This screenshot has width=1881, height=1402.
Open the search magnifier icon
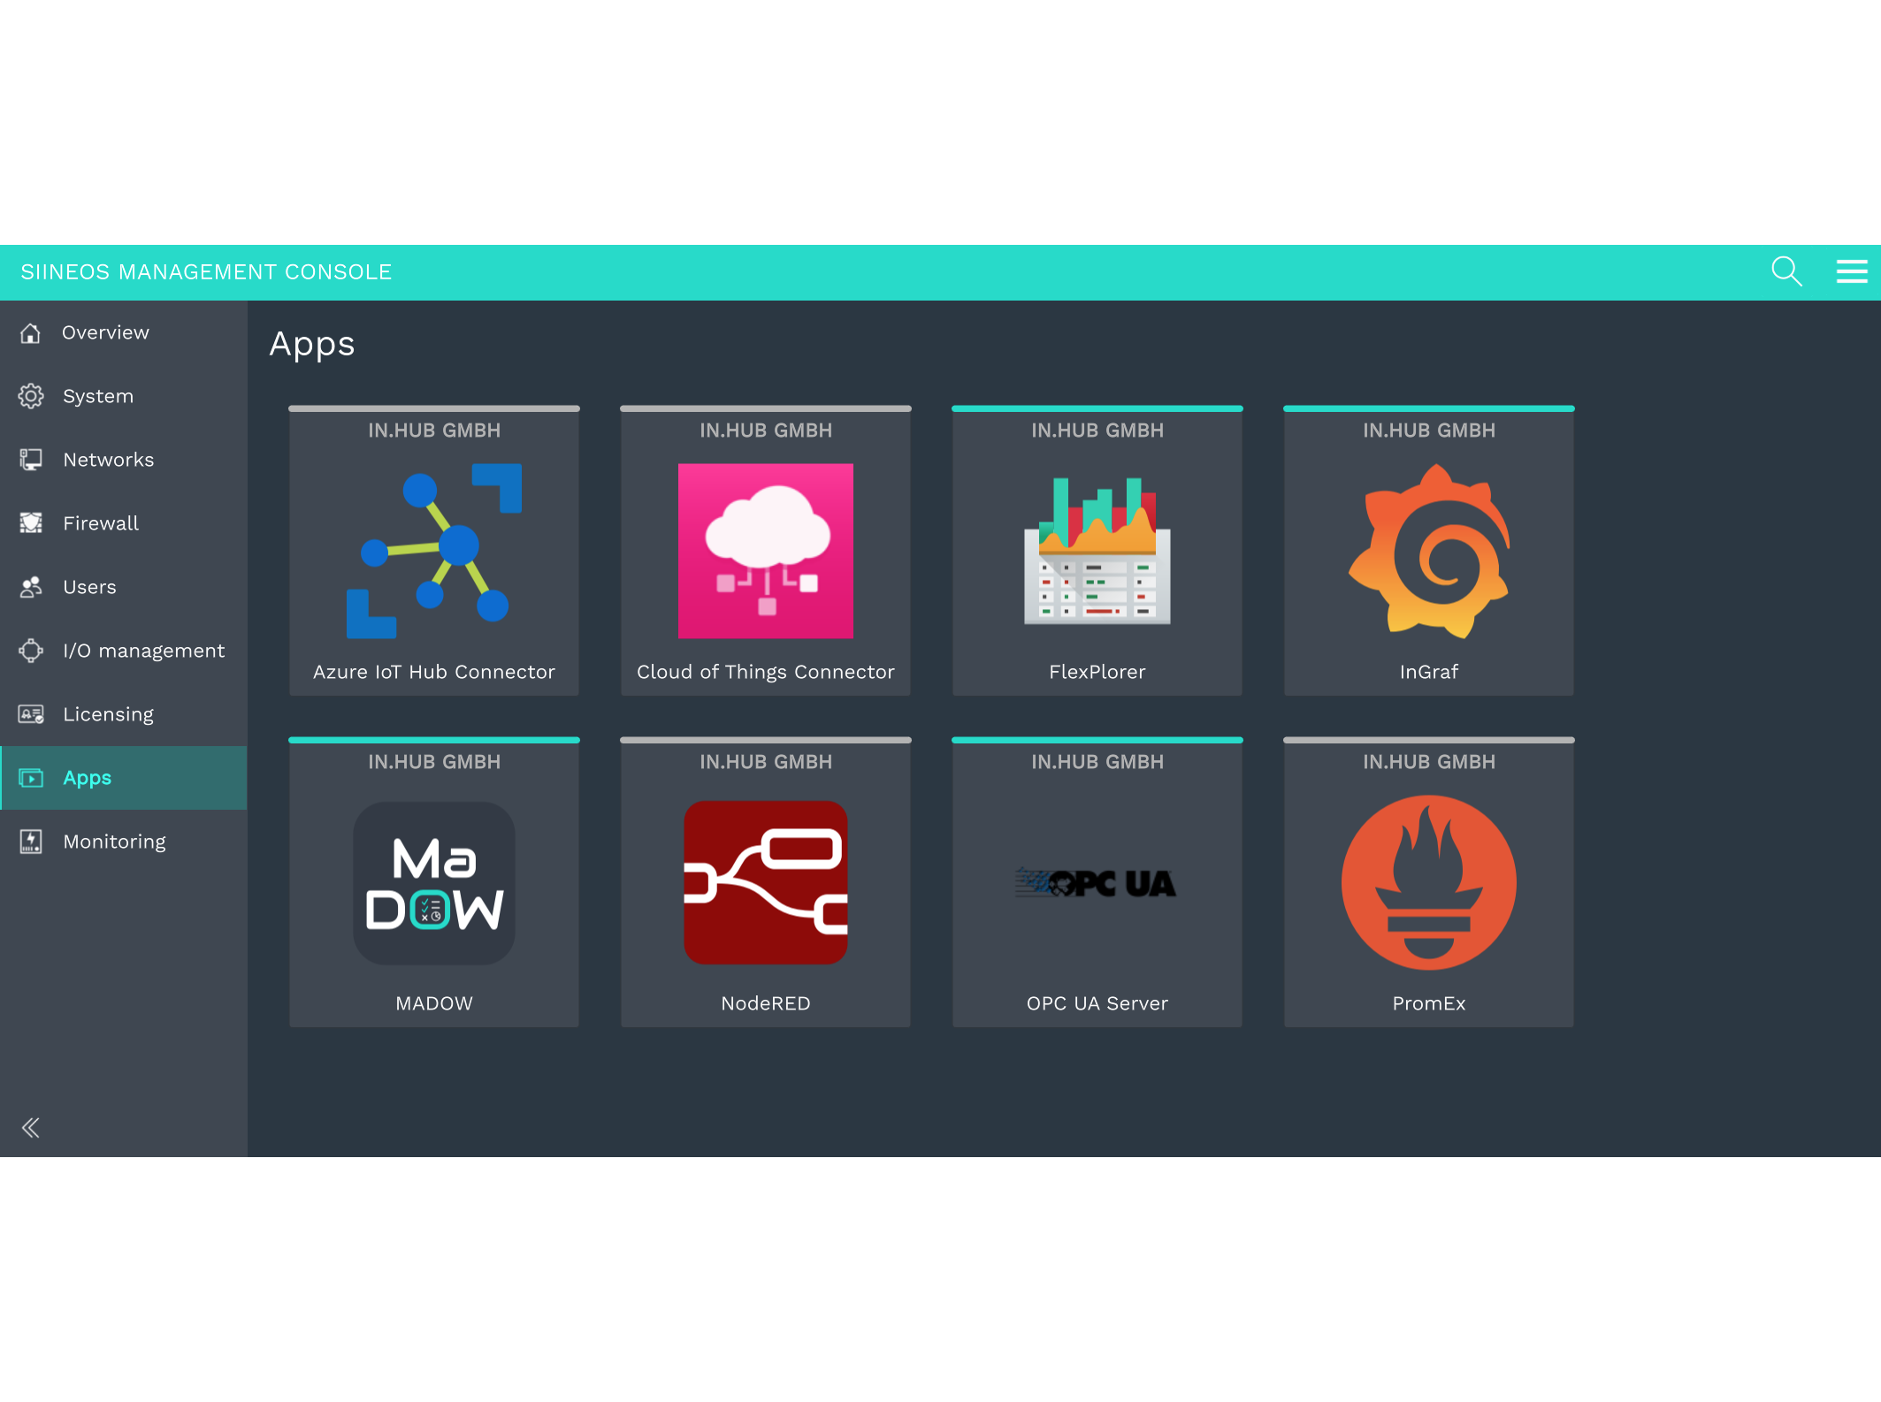(1786, 271)
